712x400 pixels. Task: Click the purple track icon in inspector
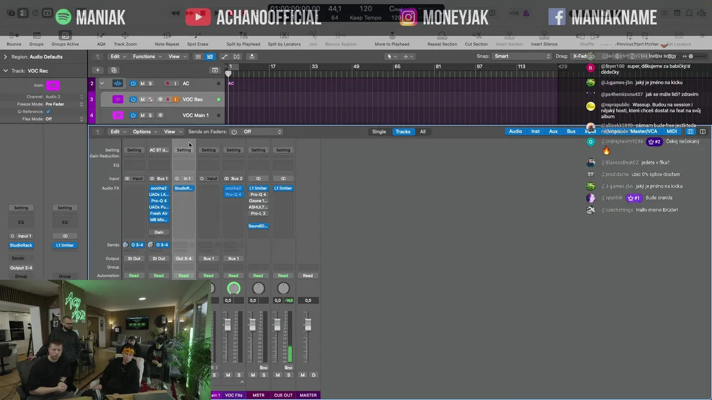tap(53, 85)
